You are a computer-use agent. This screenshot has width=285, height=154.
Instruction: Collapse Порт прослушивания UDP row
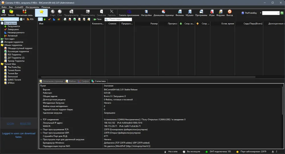[41, 133]
